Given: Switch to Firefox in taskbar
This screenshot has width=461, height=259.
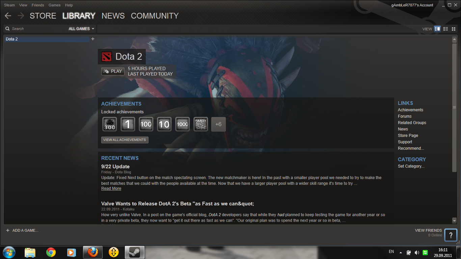Looking at the screenshot, I should (x=92, y=252).
